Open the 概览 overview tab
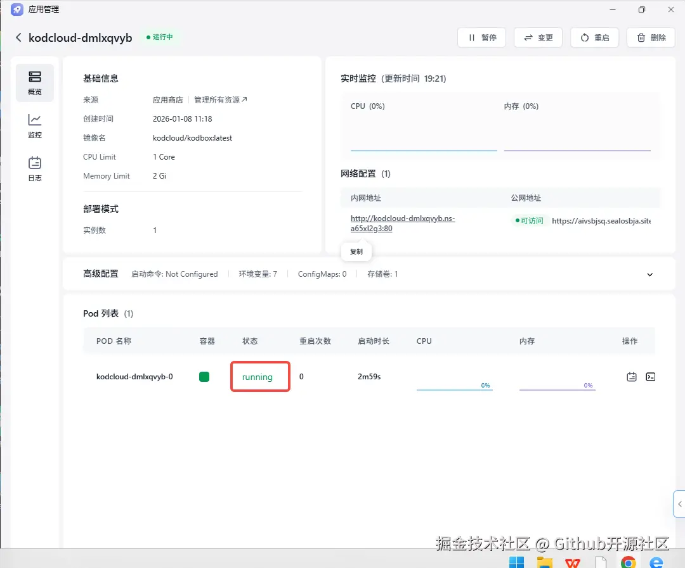The height and width of the screenshot is (568, 685). click(x=35, y=83)
